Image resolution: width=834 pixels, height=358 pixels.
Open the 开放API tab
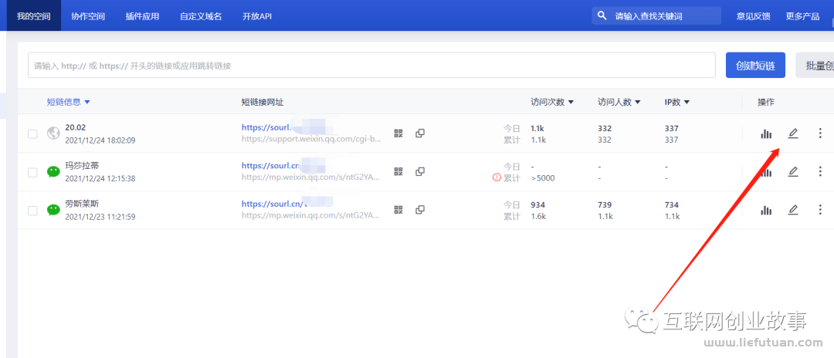256,15
